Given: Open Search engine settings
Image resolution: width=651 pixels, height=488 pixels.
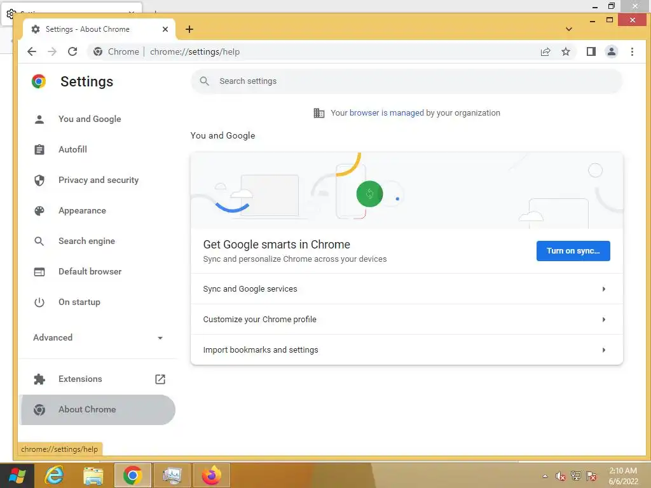Looking at the screenshot, I should click(97, 241).
